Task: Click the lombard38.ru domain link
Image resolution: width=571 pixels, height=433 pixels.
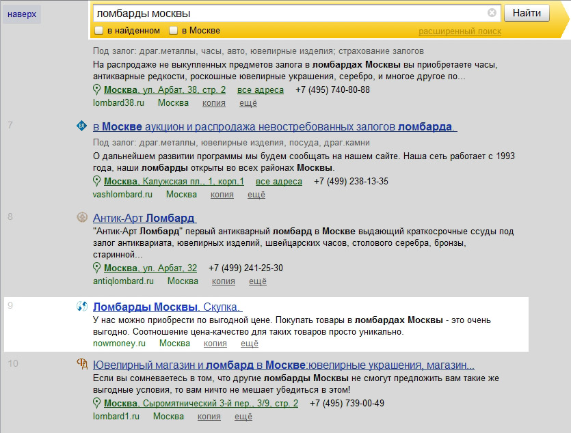Action: point(118,103)
